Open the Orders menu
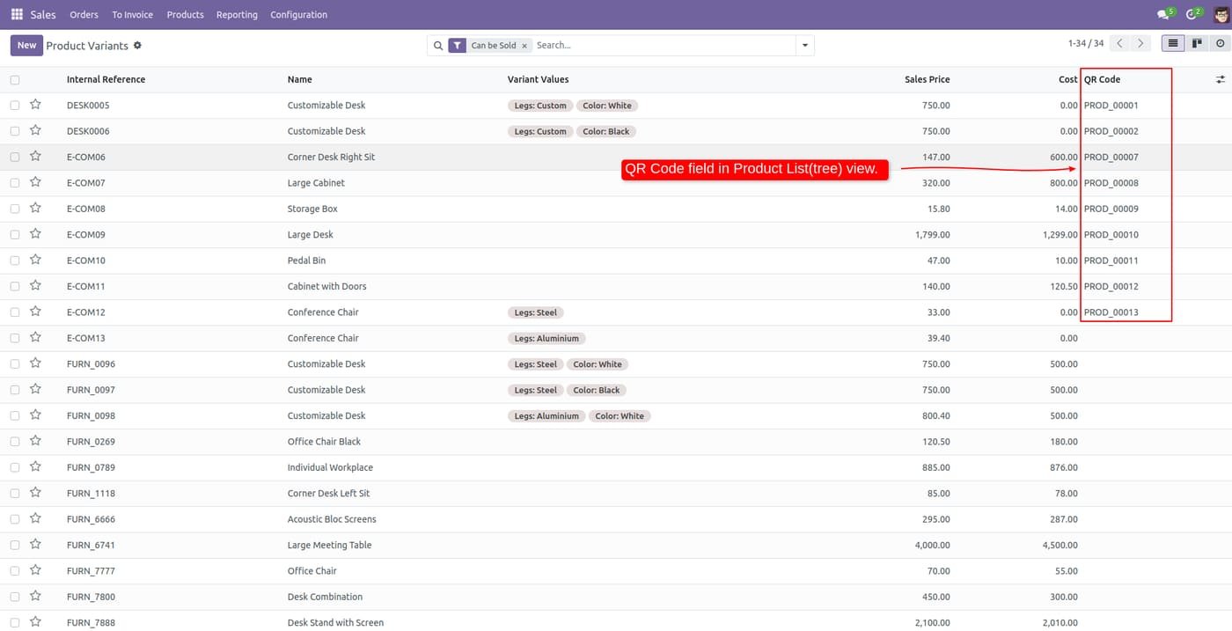This screenshot has height=631, width=1232. click(x=84, y=15)
